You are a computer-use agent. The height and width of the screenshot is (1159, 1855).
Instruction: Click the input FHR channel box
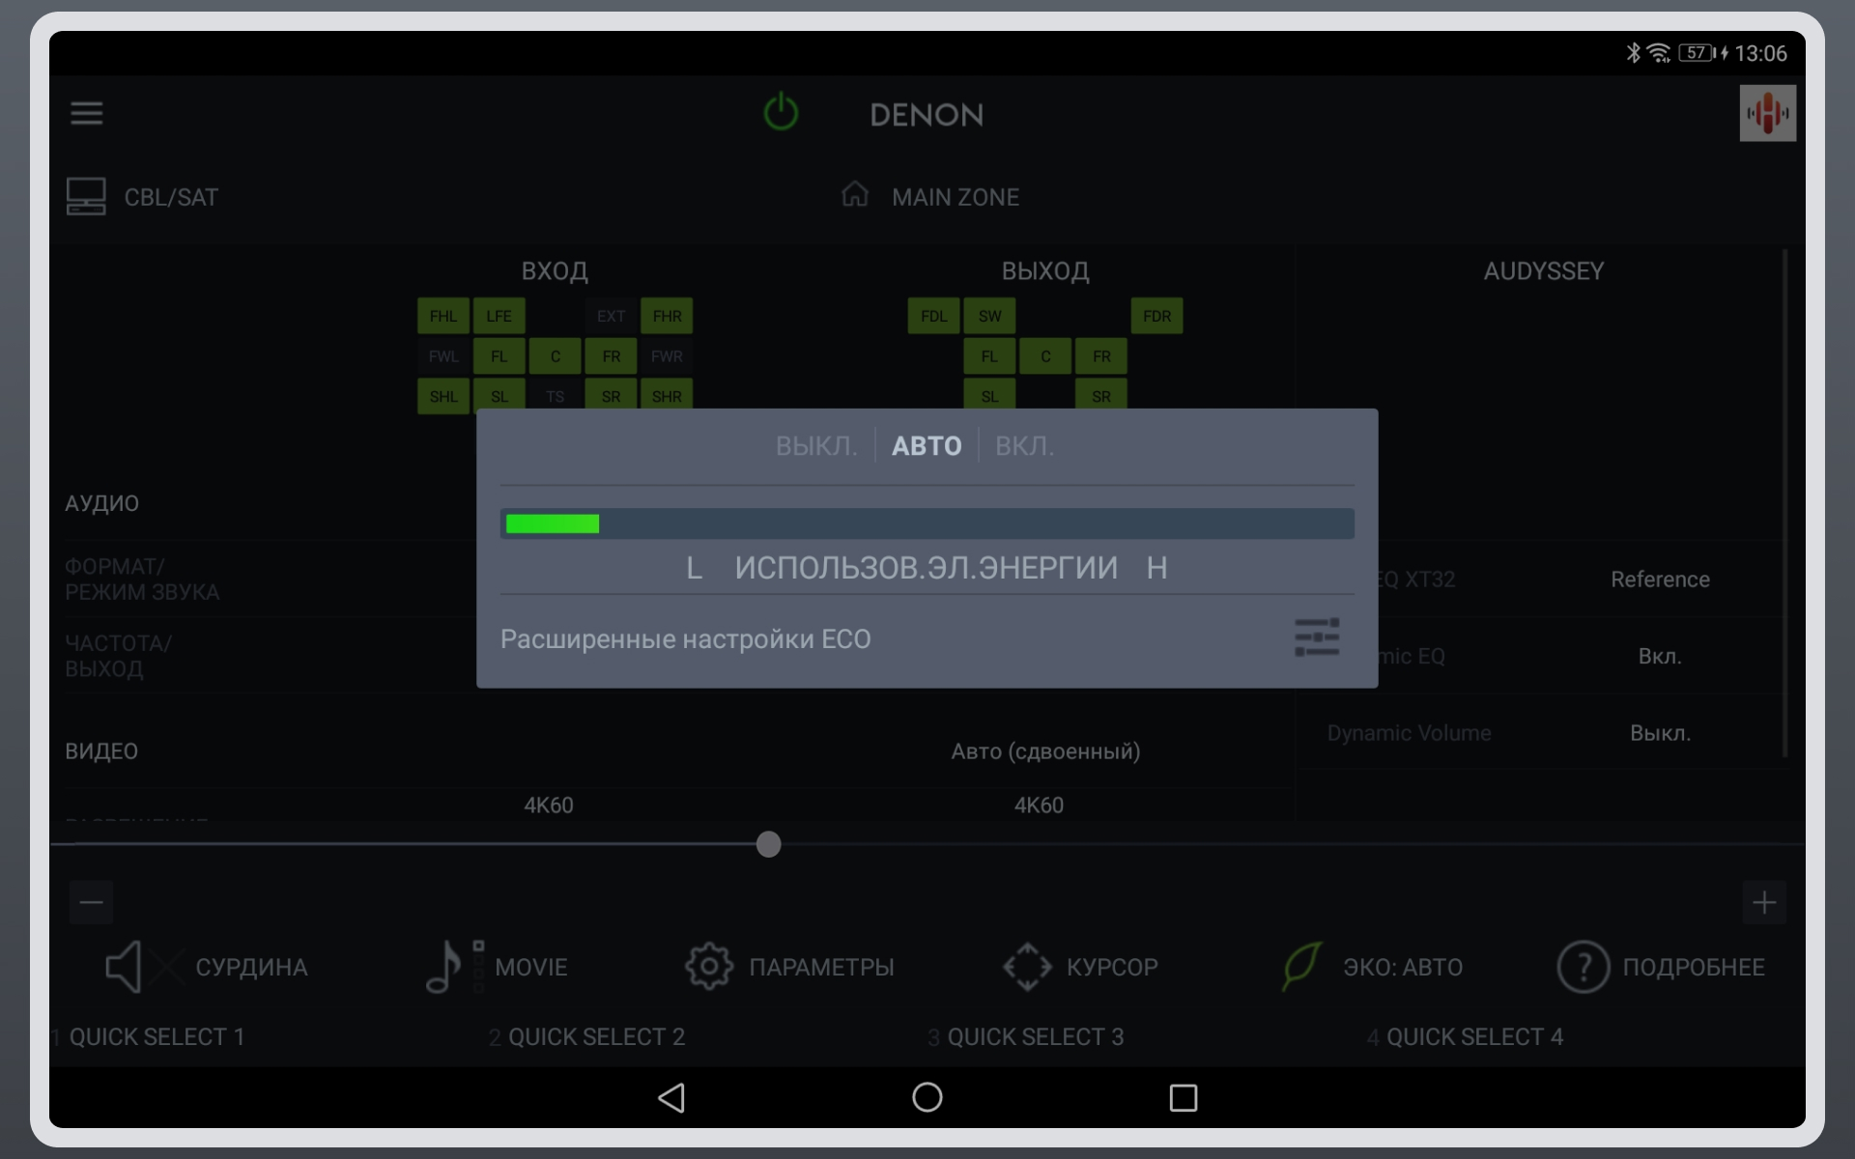667,316
